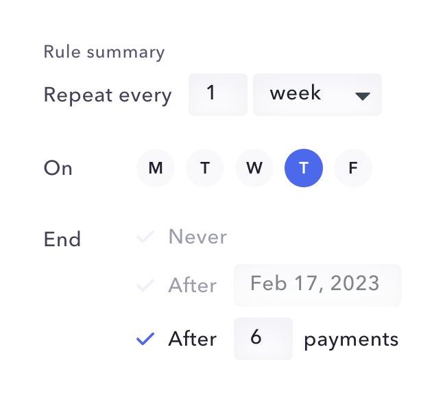This screenshot has width=445, height=404.
Task: Click the blue checkmark for After payments
Action: pyautogui.click(x=145, y=339)
